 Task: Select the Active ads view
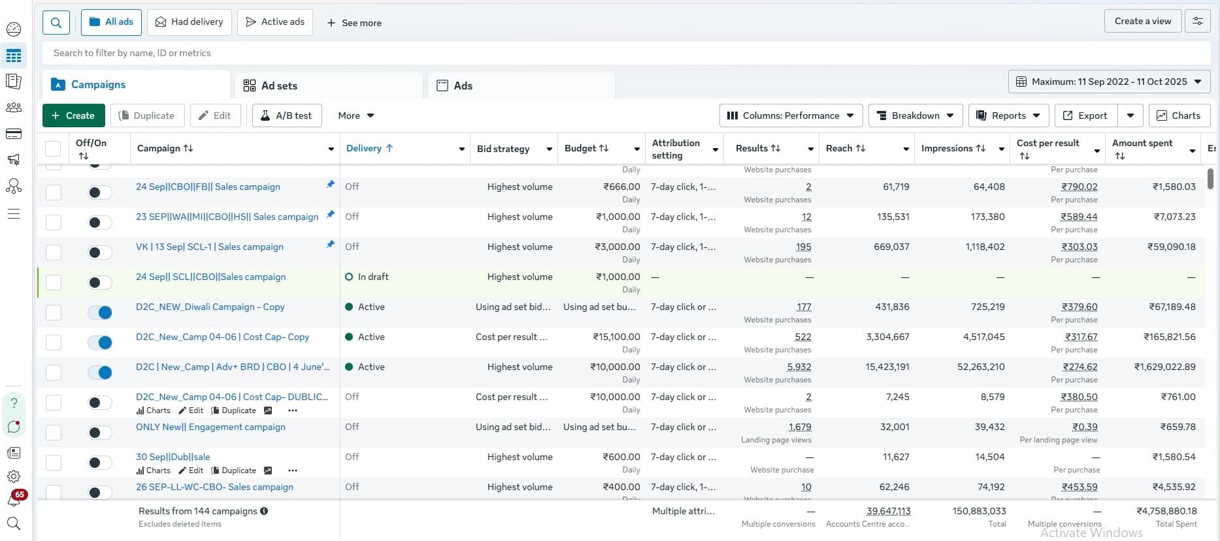pyautogui.click(x=275, y=22)
